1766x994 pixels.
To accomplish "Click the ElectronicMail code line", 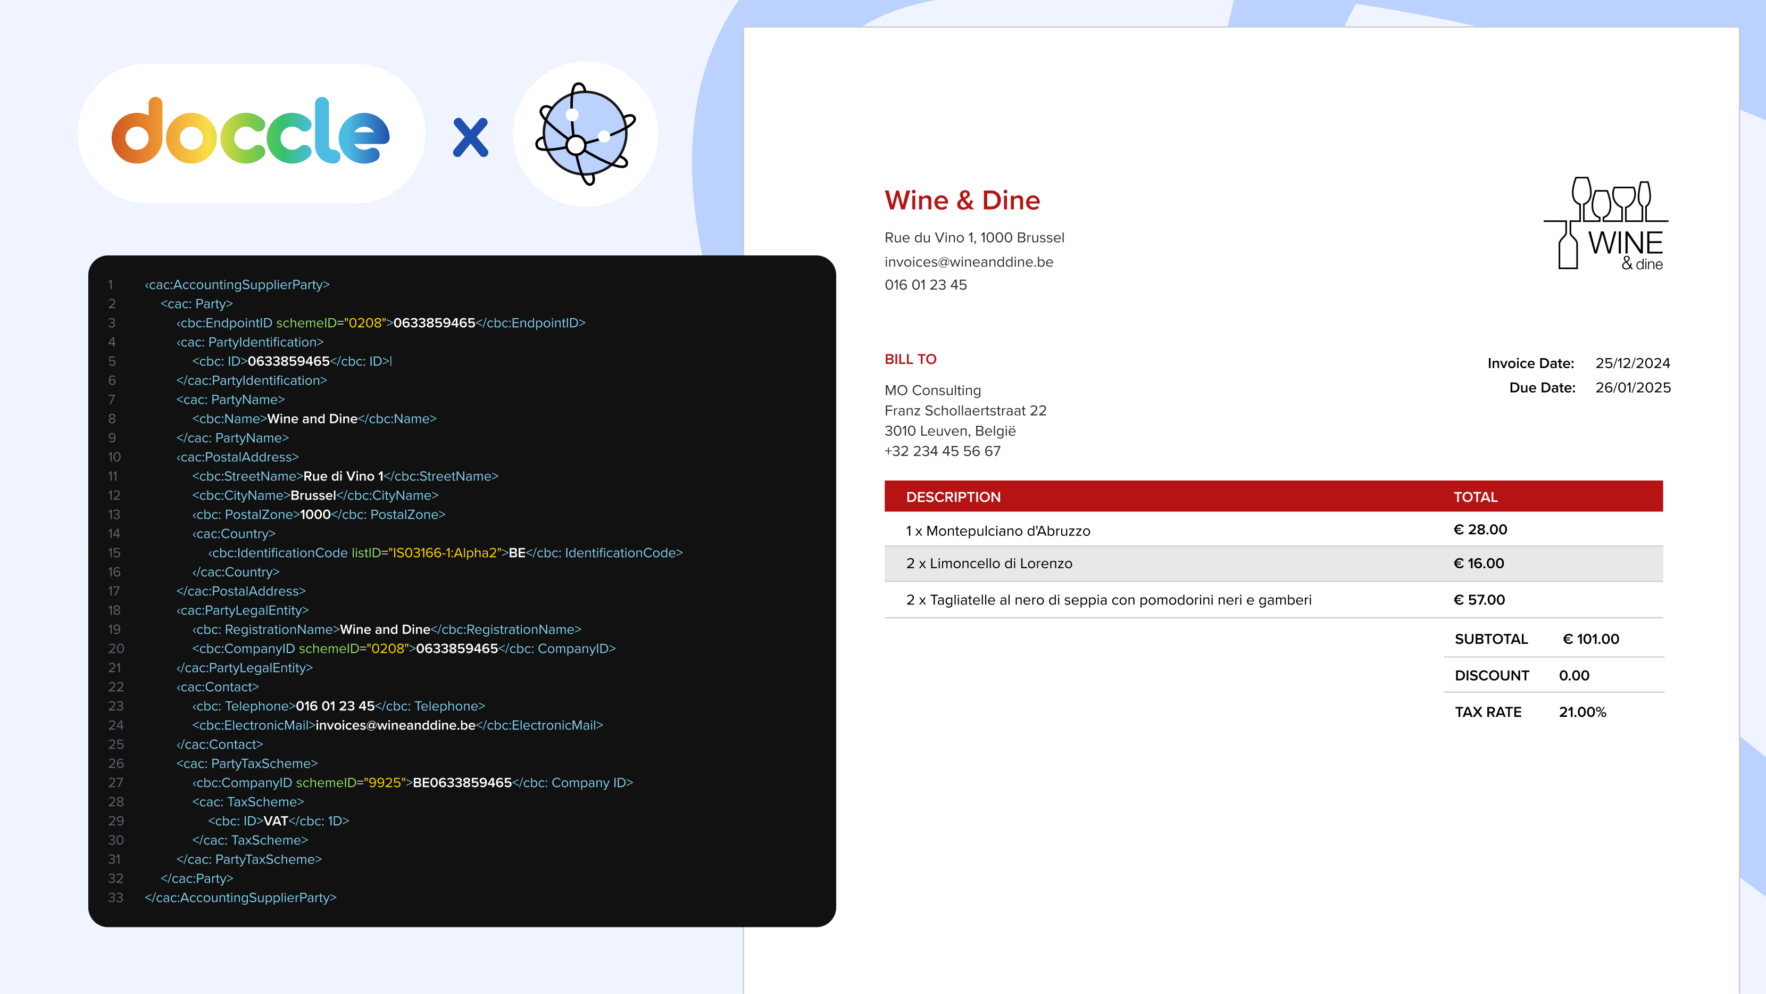I will [x=398, y=725].
